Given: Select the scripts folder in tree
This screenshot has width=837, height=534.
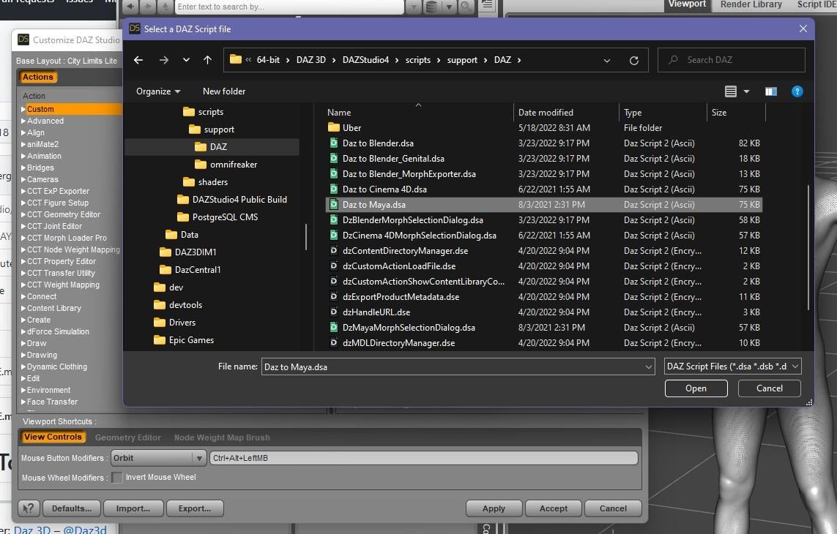Looking at the screenshot, I should [x=204, y=111].
